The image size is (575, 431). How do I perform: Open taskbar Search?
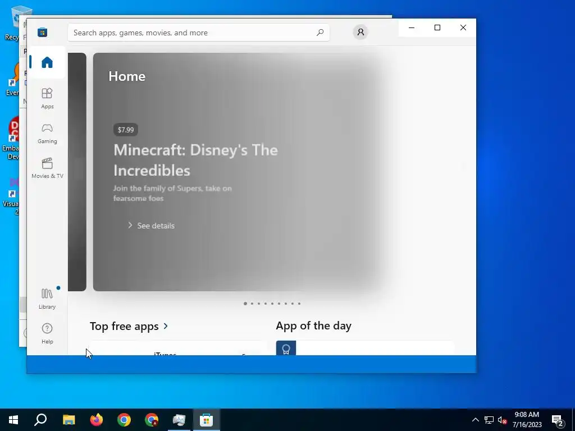[x=40, y=420]
